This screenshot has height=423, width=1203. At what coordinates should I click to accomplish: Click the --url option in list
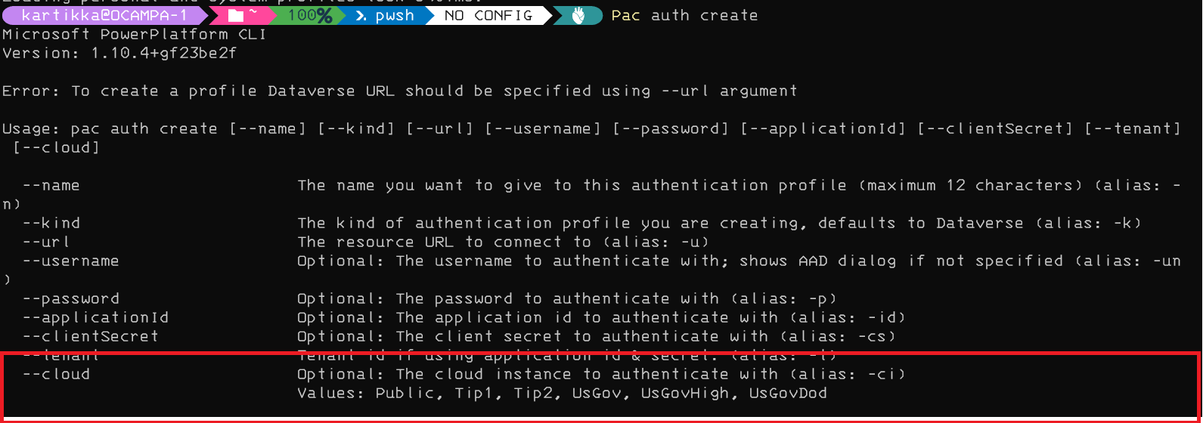tap(46, 242)
